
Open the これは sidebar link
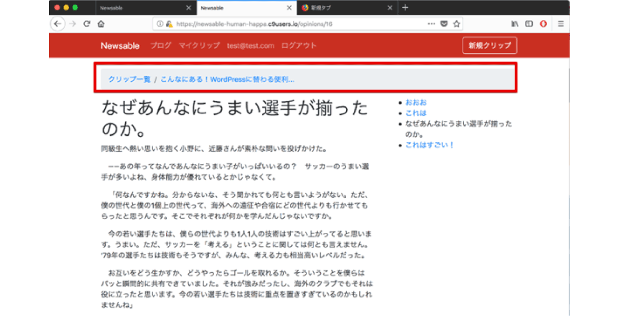click(x=416, y=113)
